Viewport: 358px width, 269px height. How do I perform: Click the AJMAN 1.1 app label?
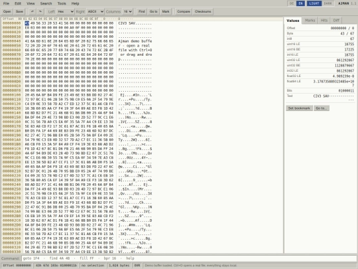click(x=347, y=3)
